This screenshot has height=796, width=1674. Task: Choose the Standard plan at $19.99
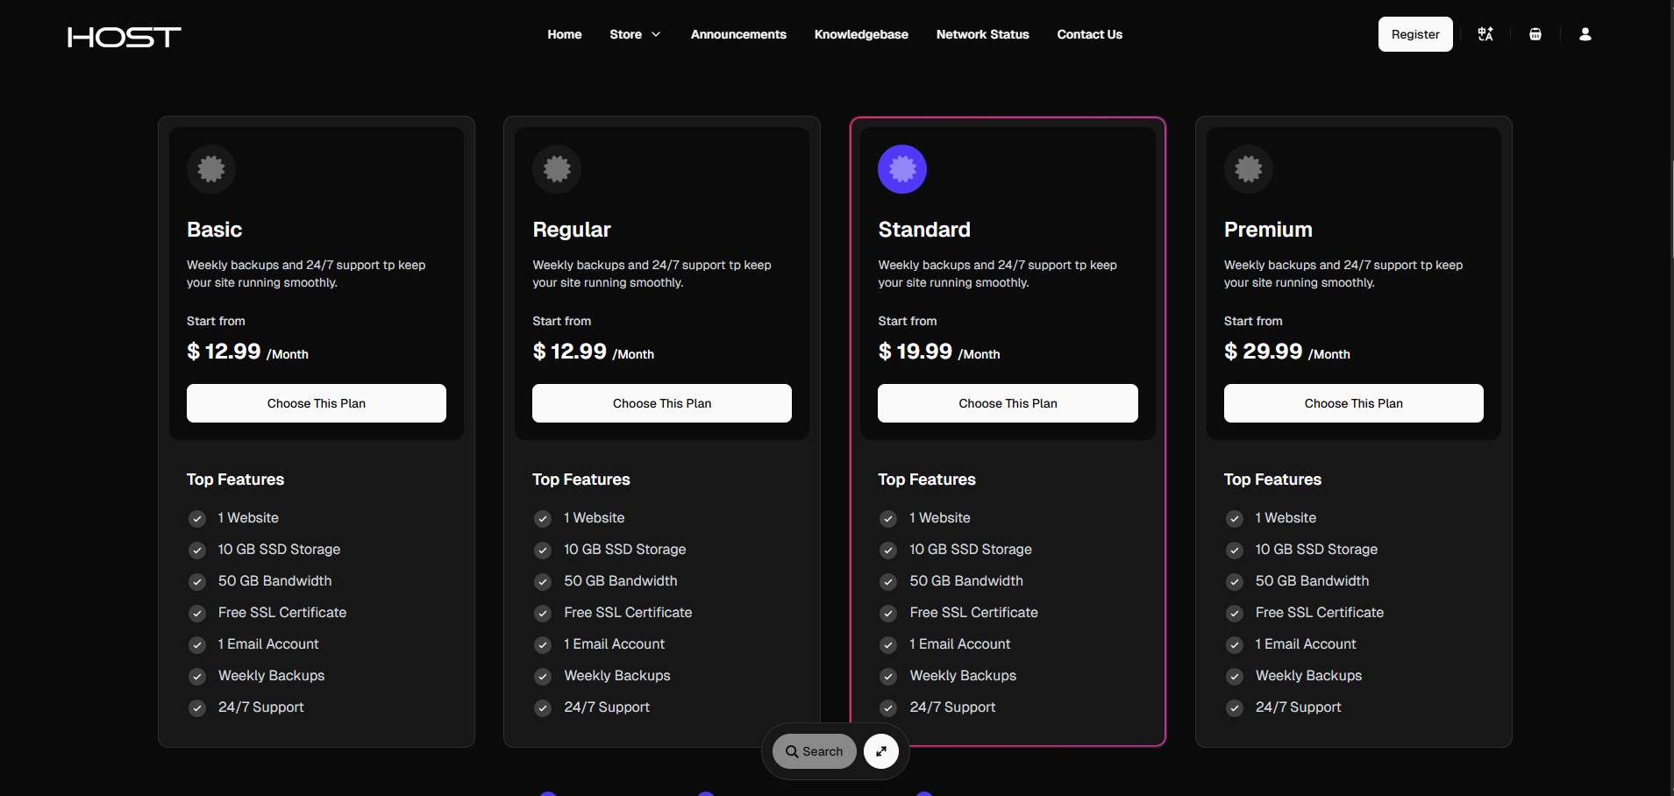pyautogui.click(x=1008, y=403)
